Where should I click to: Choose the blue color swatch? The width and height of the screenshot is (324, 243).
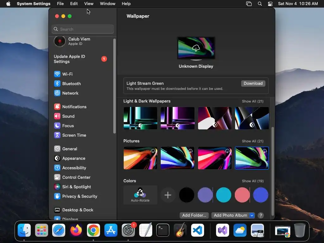[261, 195]
